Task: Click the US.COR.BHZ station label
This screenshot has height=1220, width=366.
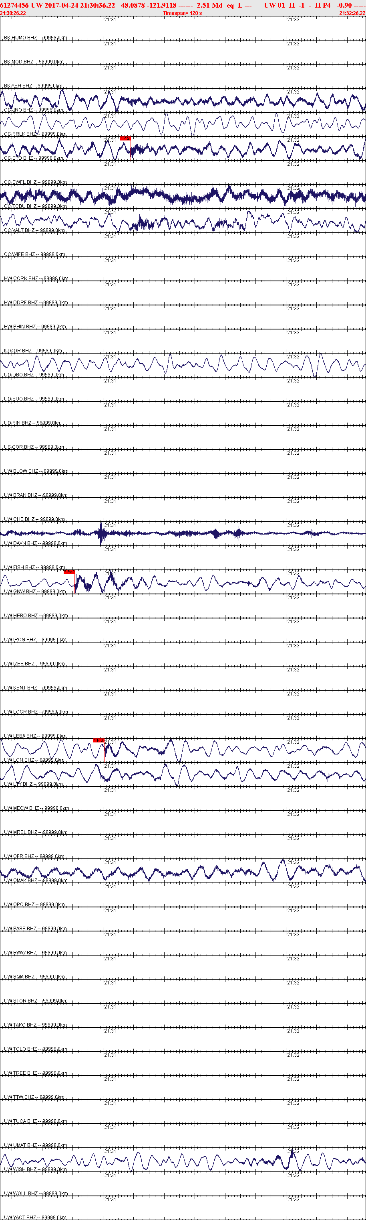Action: click(34, 447)
